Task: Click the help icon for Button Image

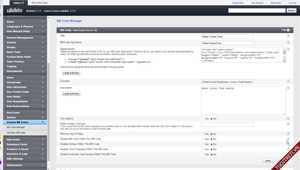Action: 288,124
